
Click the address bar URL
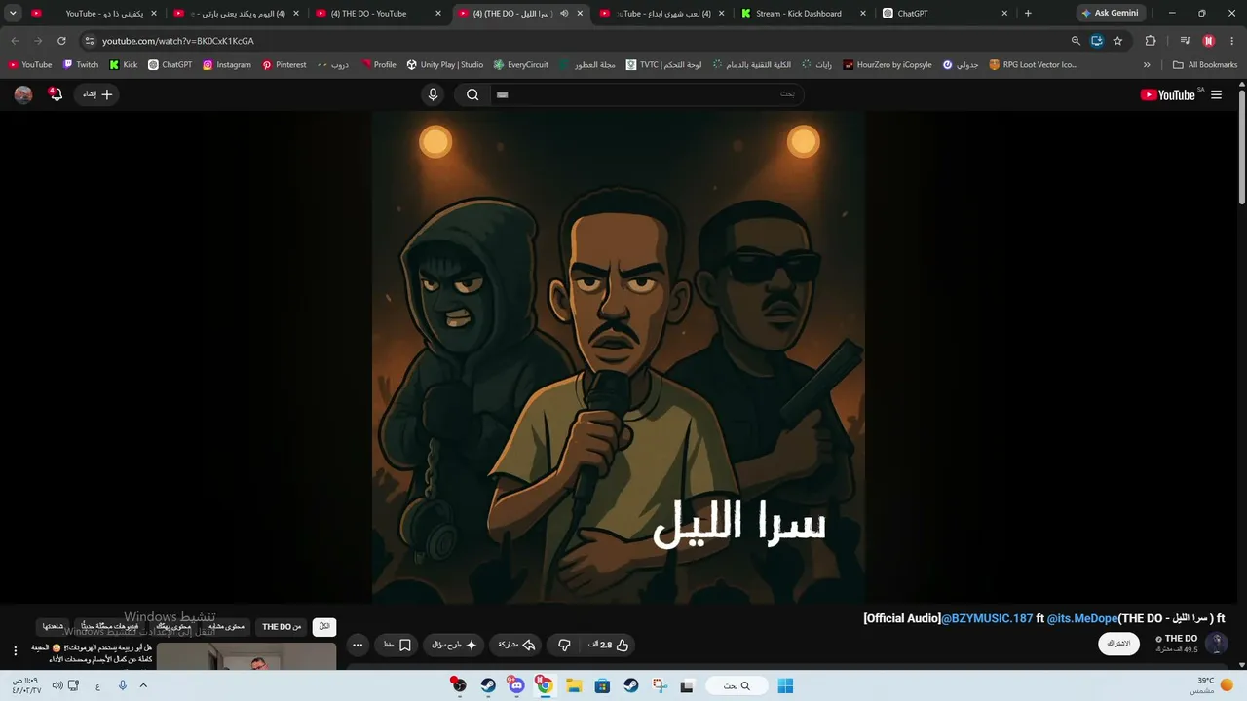click(178, 41)
